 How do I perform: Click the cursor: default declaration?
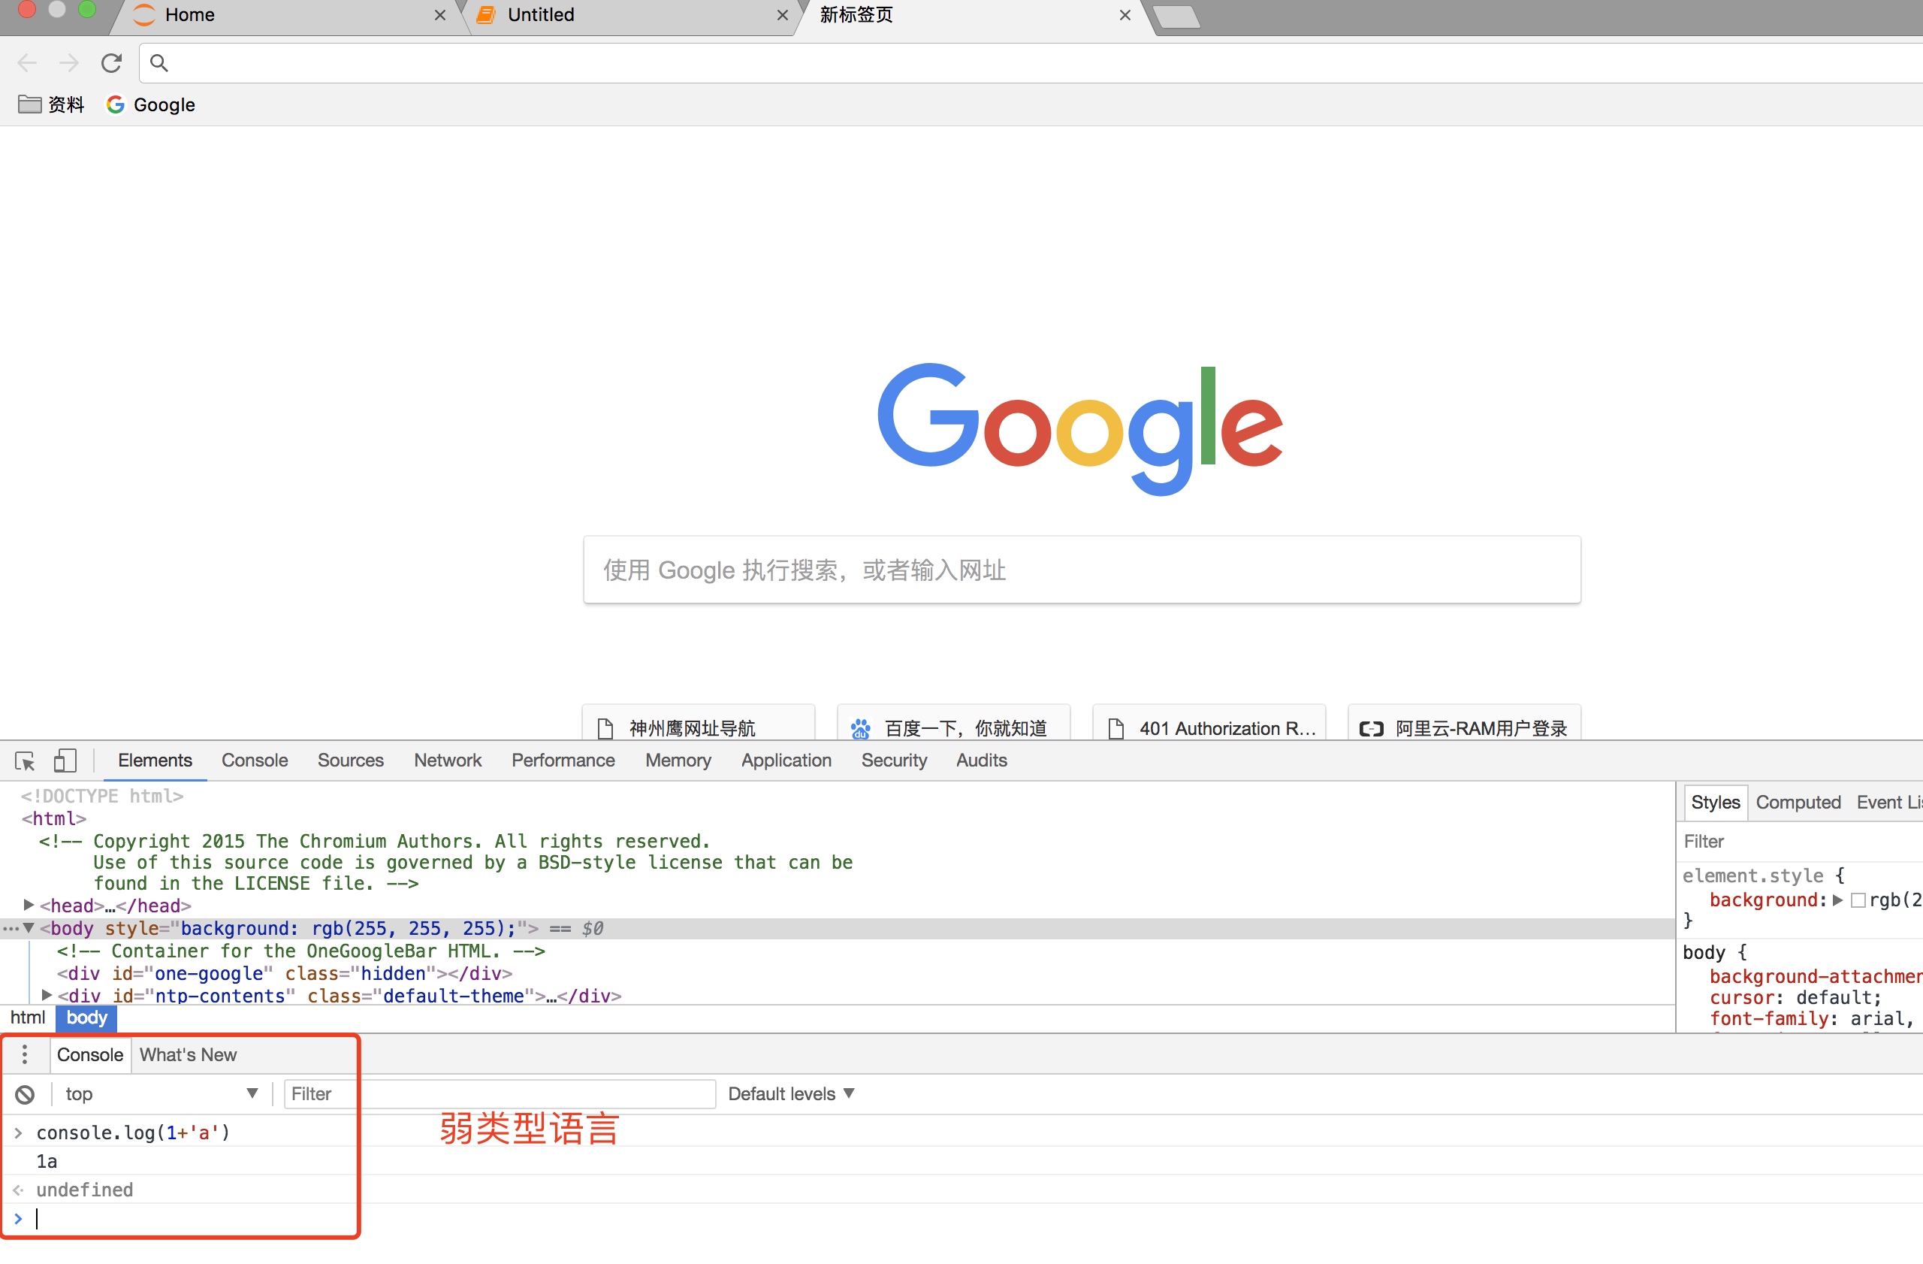1795,997
